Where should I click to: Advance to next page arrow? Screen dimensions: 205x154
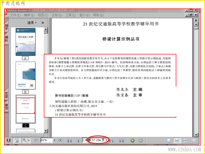[x=113, y=140]
